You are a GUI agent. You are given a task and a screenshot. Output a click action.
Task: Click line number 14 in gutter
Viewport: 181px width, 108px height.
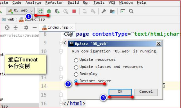[44, 86]
